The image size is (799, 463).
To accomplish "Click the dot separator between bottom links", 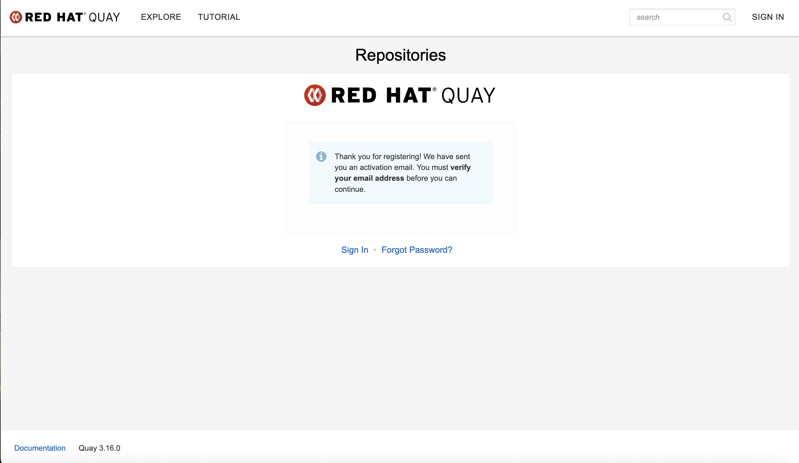I will click(x=375, y=250).
